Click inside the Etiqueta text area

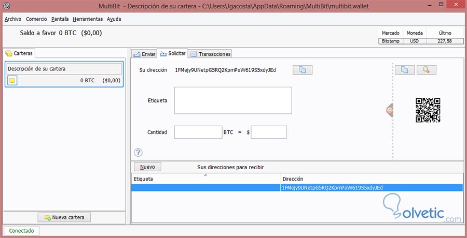click(x=233, y=100)
